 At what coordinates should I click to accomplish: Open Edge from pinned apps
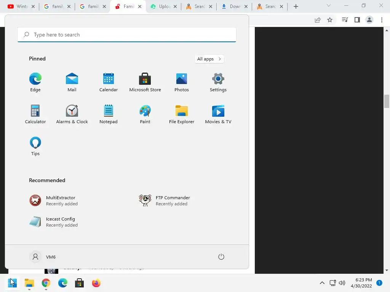[35, 82]
